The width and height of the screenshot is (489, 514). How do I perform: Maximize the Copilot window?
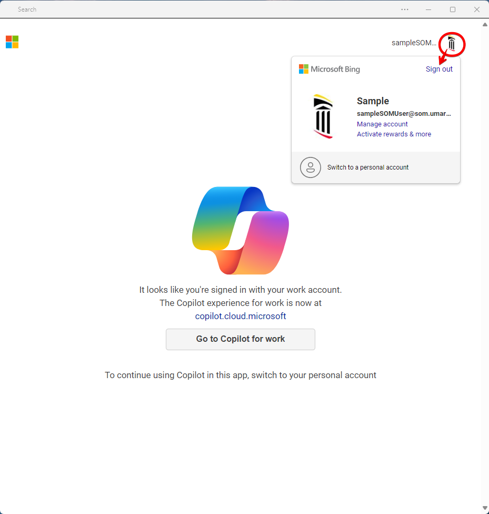(453, 9)
